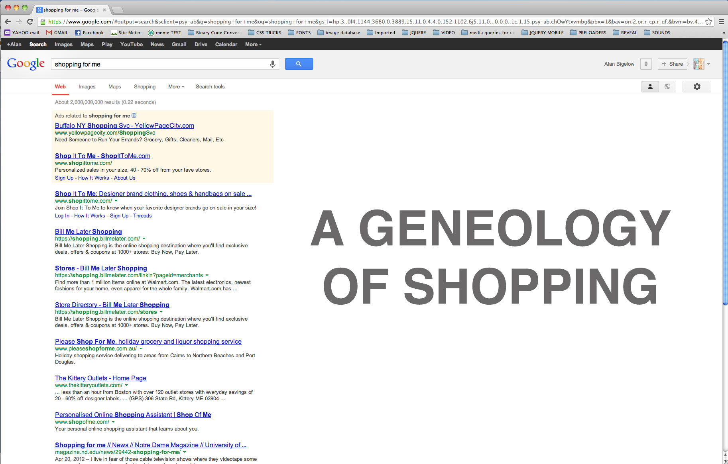The image size is (728, 464).
Task: Open the JQUERY bookmarks folder
Action: tap(414, 33)
